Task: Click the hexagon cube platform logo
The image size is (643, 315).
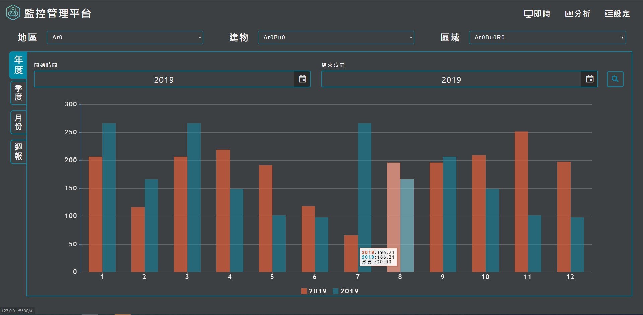Action: (x=13, y=13)
